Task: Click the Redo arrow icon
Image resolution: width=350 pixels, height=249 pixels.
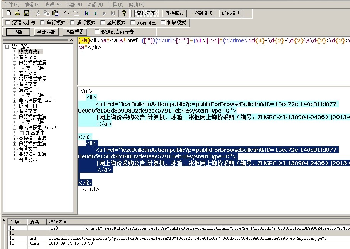Action: click(x=76, y=13)
